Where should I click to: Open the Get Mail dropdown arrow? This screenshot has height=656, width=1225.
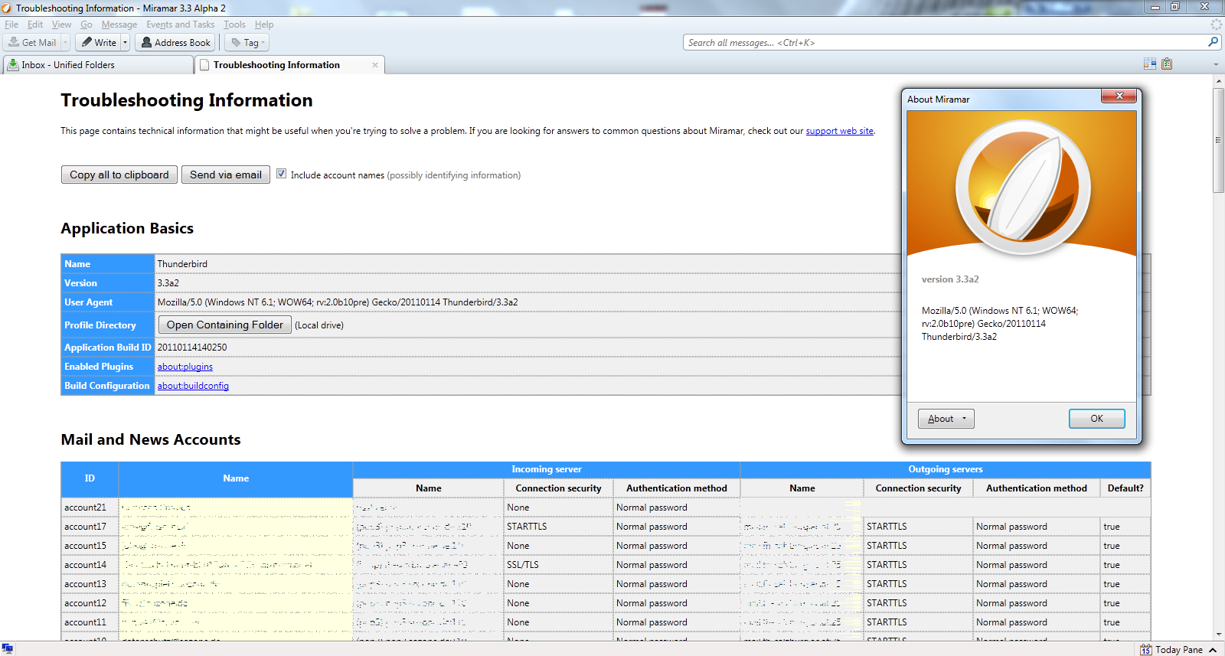(x=66, y=43)
